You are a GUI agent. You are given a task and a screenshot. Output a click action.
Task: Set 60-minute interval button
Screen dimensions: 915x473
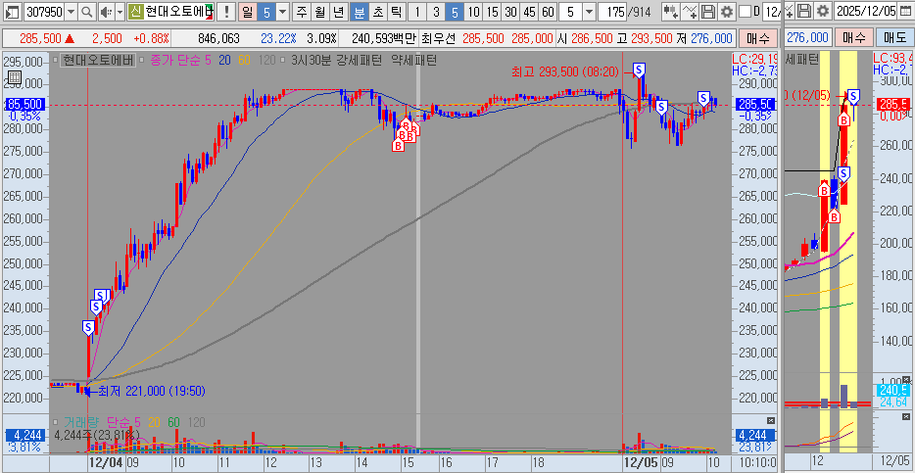click(x=548, y=11)
